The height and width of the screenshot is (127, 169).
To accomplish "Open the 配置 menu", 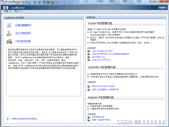I will click(x=6, y=11).
